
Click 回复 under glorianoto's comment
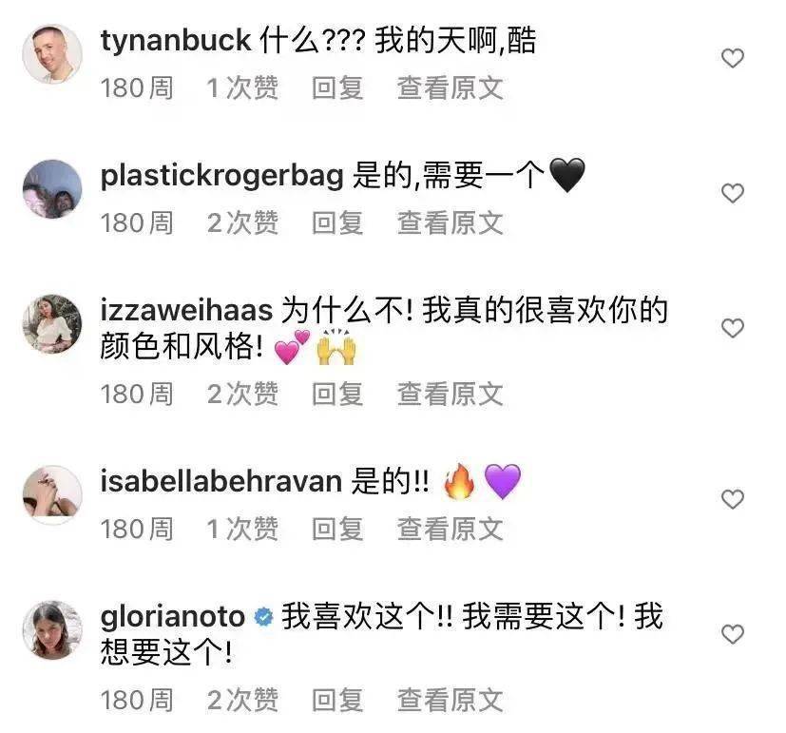[337, 700]
